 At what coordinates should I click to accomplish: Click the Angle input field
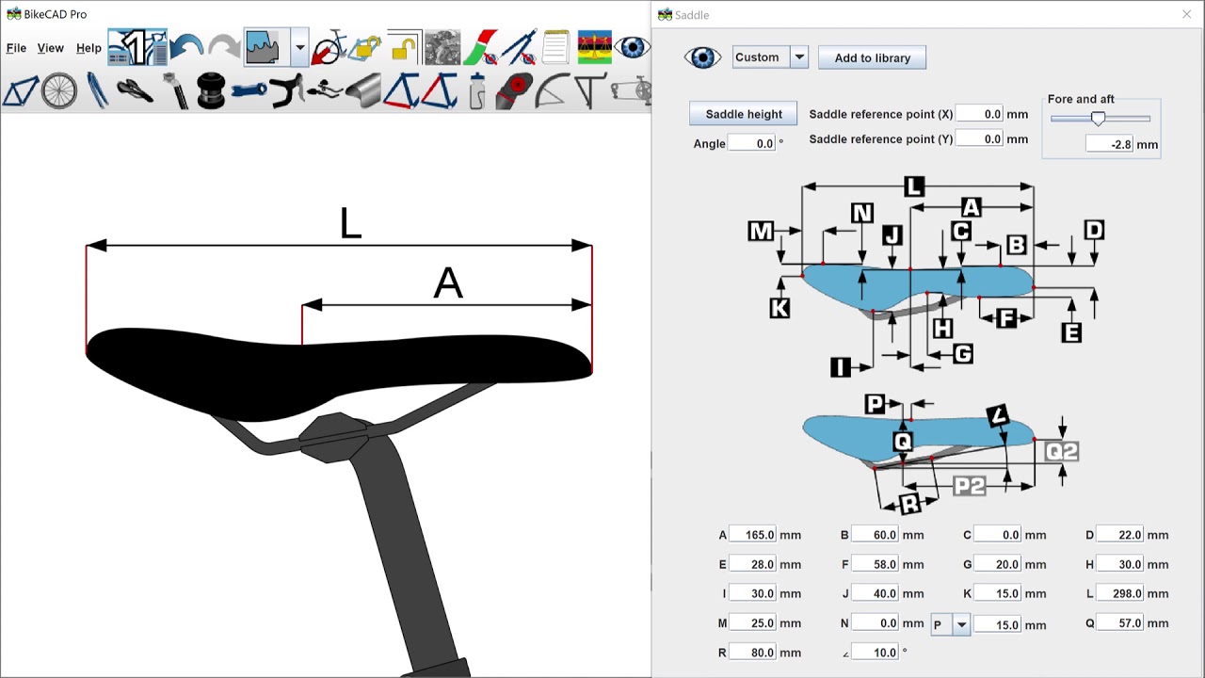[751, 143]
